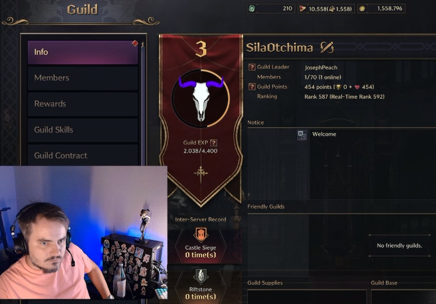Image resolution: width=436 pixels, height=304 pixels.
Task: Click the bull skull guild emblem
Action: [201, 99]
